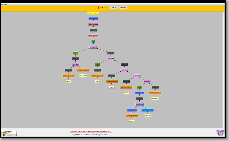229x141 pixels.
Task: Click the Nested Loops node
Action: pyautogui.click(x=140, y=104)
